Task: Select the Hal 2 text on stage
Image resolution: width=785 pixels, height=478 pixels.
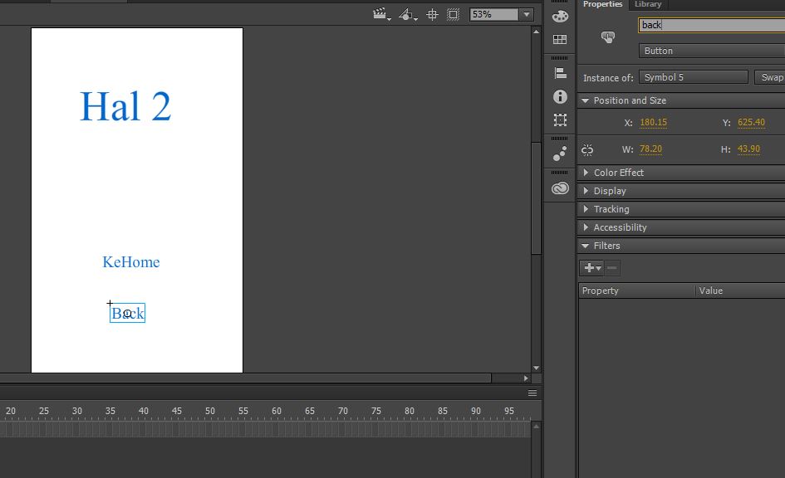Action: [x=125, y=106]
